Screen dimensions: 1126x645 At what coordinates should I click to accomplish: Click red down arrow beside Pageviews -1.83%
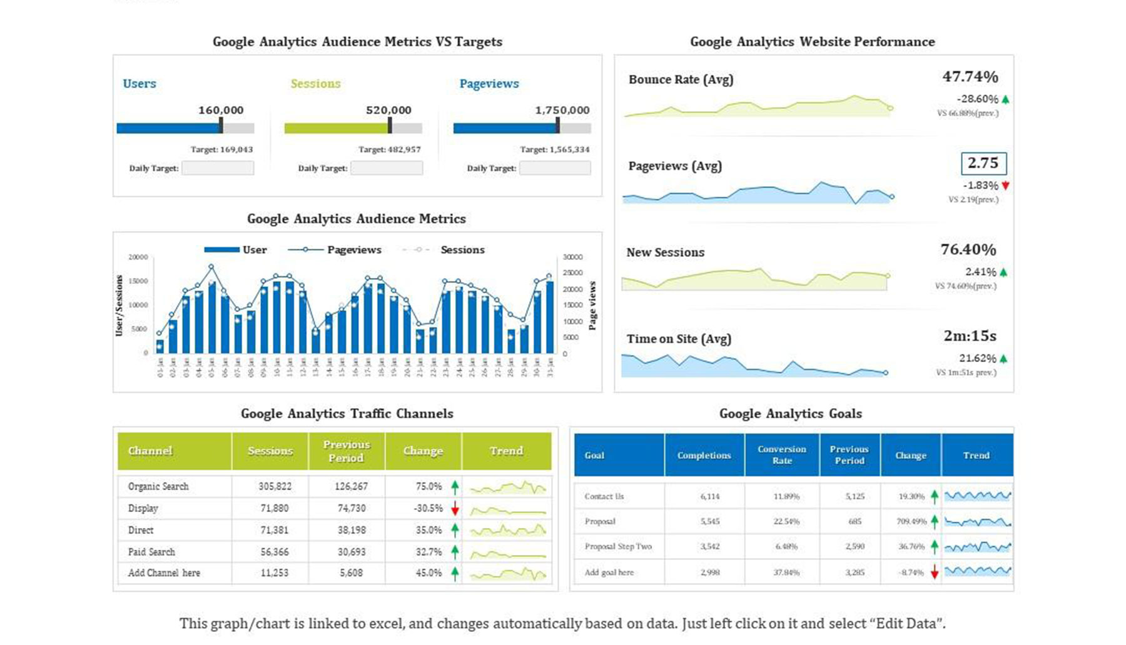coord(1005,186)
